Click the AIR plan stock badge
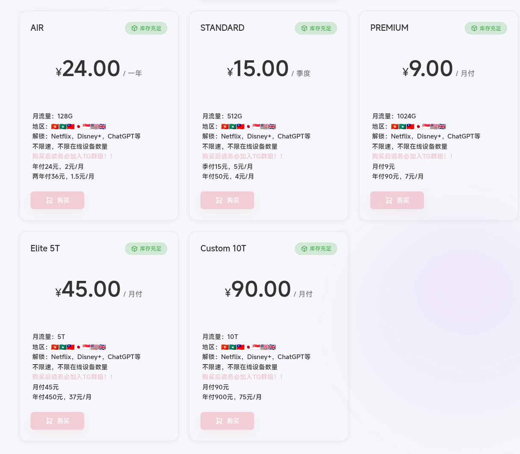520x454 pixels. pos(146,28)
